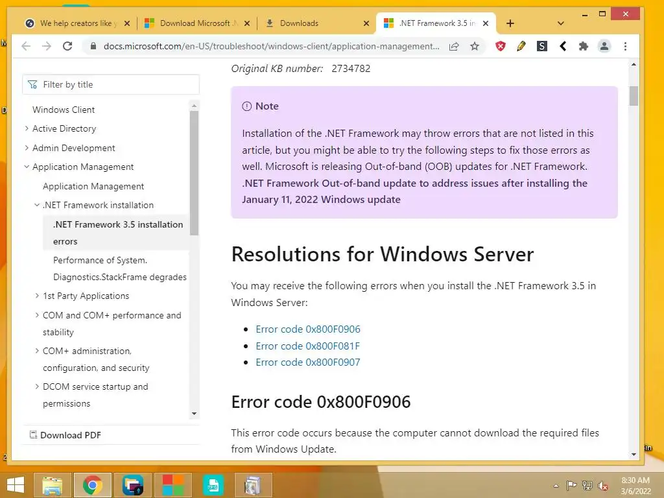Open the monitor app taskbar icon
The height and width of the screenshot is (498, 664).
(x=132, y=485)
